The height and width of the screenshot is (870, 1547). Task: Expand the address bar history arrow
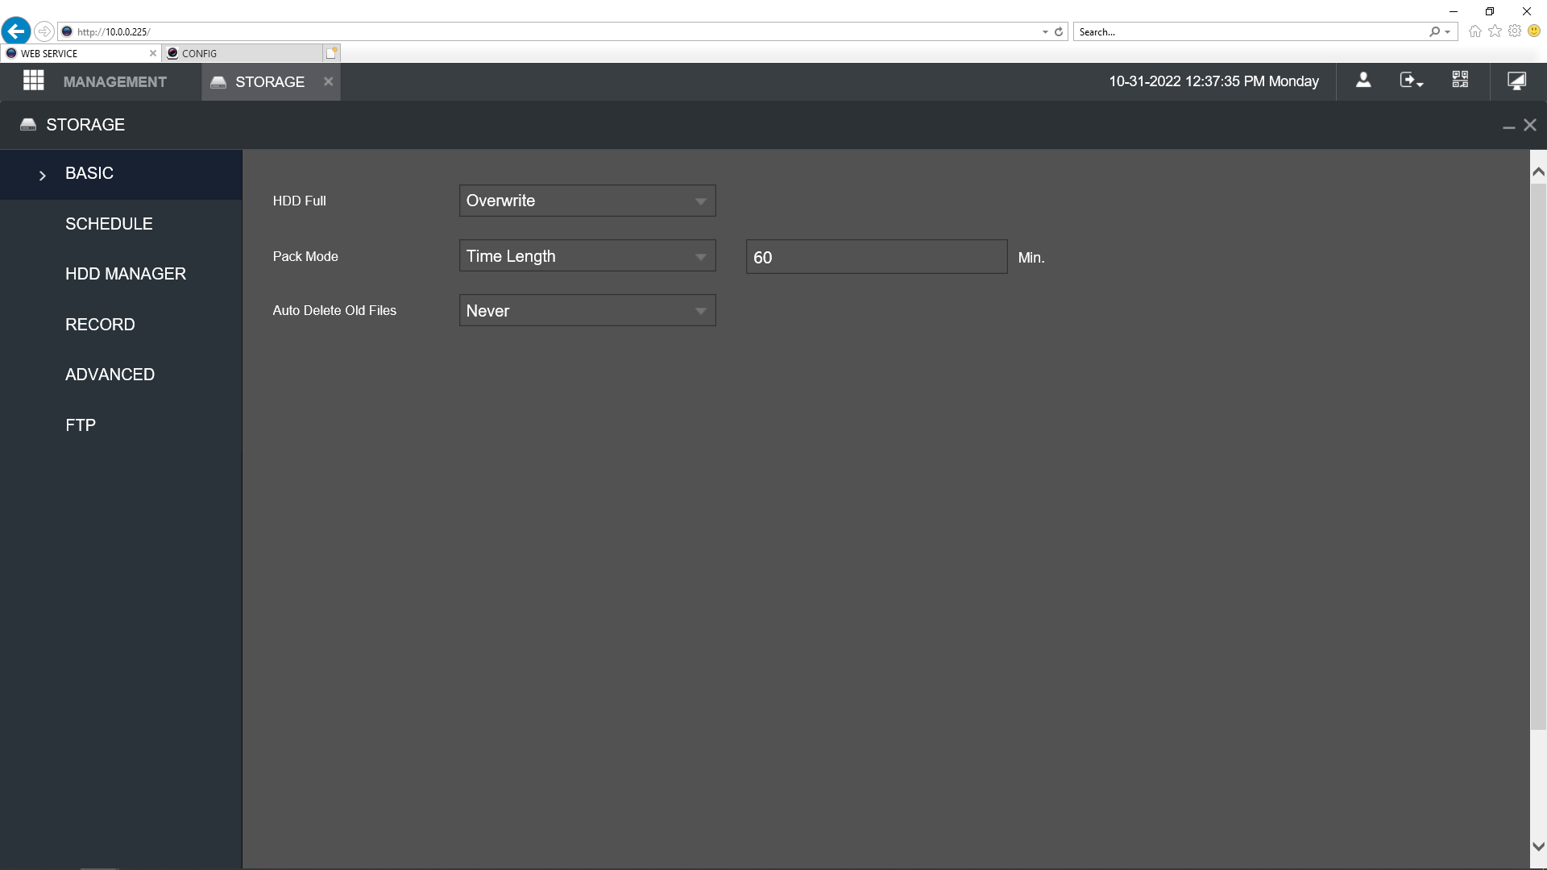click(x=1045, y=32)
